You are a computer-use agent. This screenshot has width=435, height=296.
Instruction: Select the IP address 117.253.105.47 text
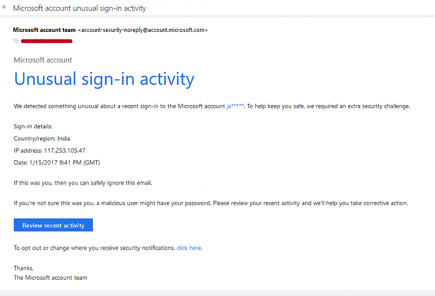(x=64, y=150)
